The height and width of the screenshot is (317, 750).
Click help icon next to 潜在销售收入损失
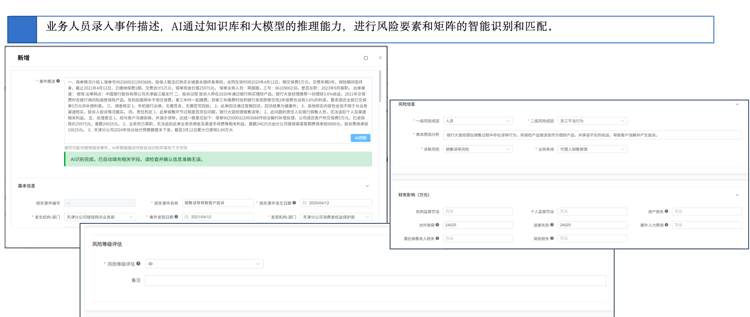438,238
